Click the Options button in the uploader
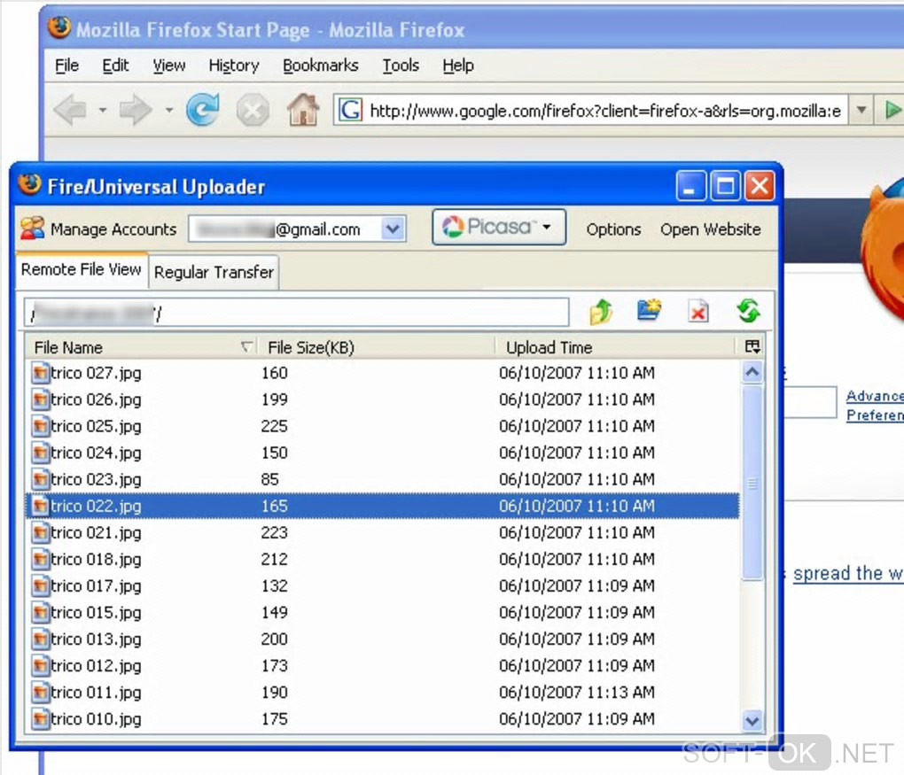Screen dimensions: 904x775 pyautogui.click(x=613, y=229)
